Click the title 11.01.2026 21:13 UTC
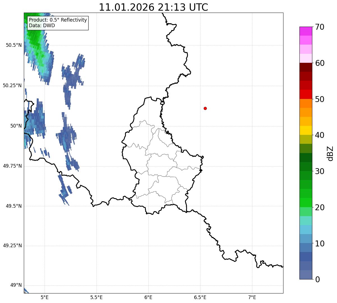The image size is (337, 303). click(x=153, y=7)
